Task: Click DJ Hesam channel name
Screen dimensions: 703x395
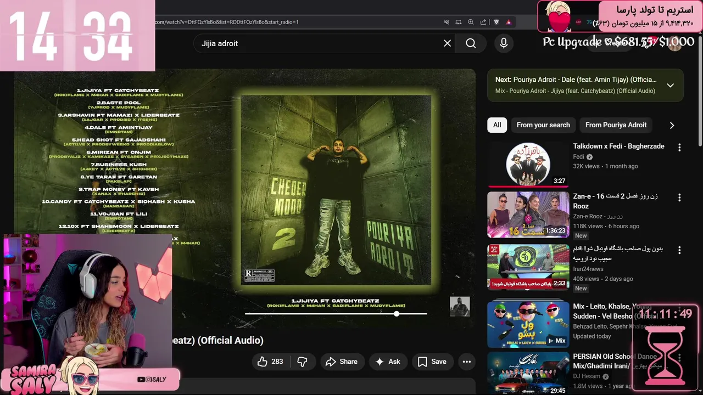Action: (x=587, y=376)
